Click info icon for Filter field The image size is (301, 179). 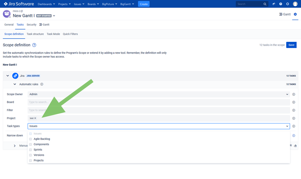point(294,110)
